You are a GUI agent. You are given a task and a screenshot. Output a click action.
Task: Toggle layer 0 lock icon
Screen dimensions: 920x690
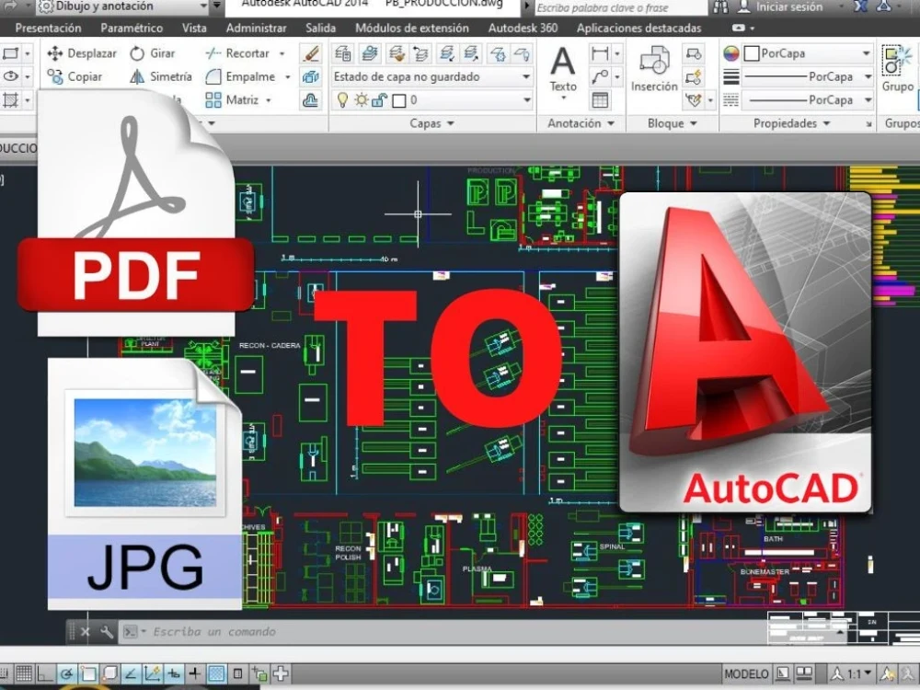click(379, 100)
